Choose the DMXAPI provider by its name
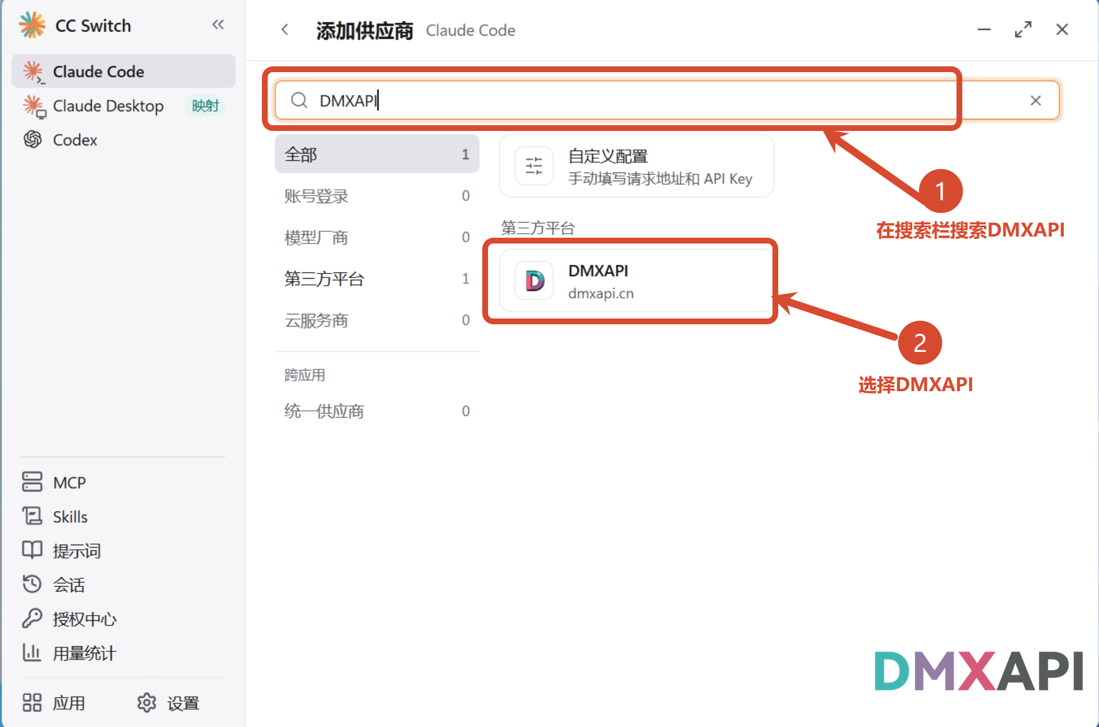The image size is (1099, 727). 598,271
